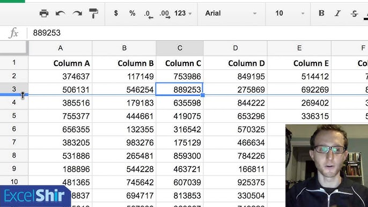Viewport: 368px width, 207px height.
Task: Decrease decimal places
Action: tap(148, 14)
